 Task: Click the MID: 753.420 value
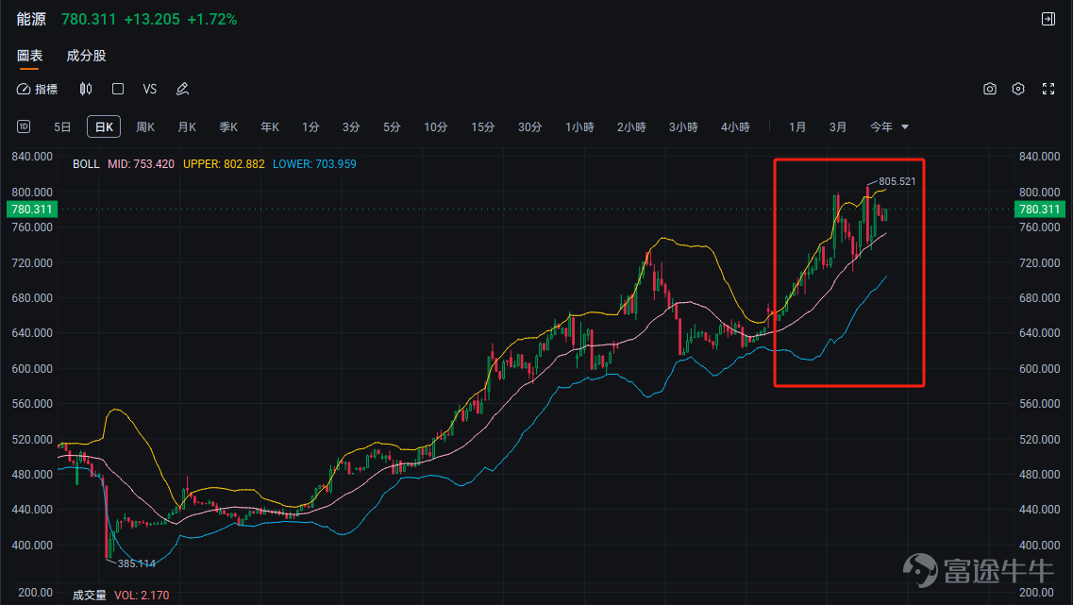tap(141, 164)
